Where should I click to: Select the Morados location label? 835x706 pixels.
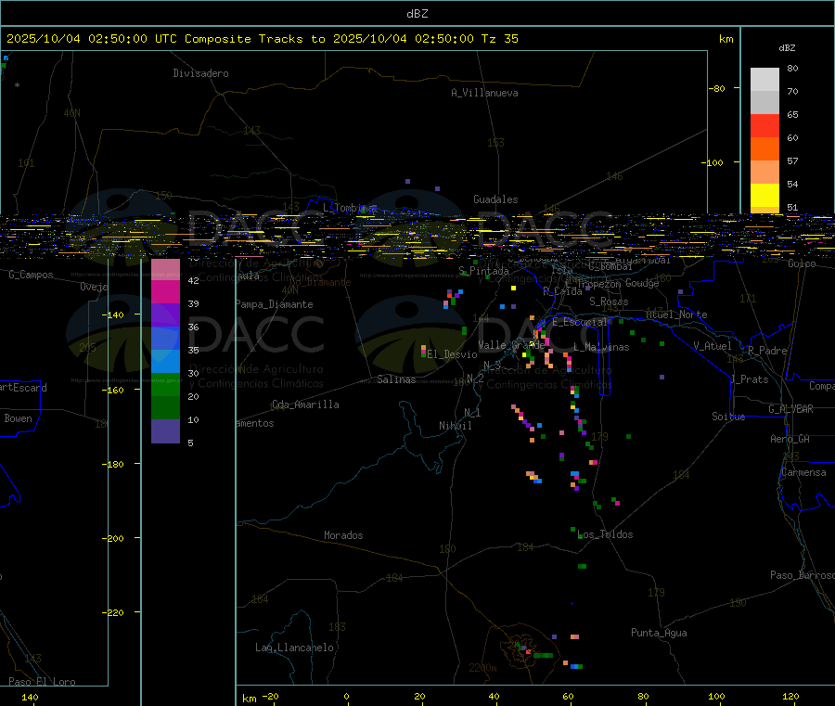pos(343,535)
